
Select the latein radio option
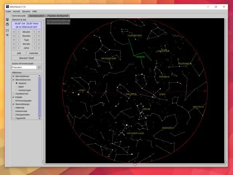point(16,86)
